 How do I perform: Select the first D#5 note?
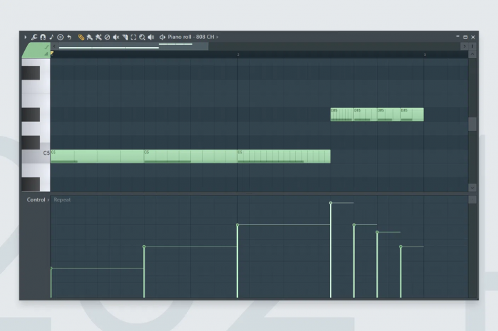342,114
